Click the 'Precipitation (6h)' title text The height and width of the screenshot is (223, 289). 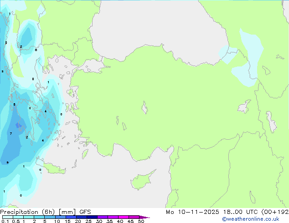(27, 212)
